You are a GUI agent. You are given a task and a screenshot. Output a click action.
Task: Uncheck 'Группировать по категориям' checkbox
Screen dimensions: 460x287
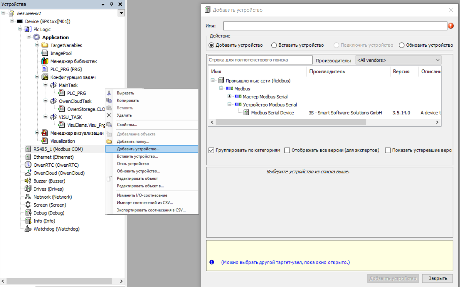click(211, 151)
